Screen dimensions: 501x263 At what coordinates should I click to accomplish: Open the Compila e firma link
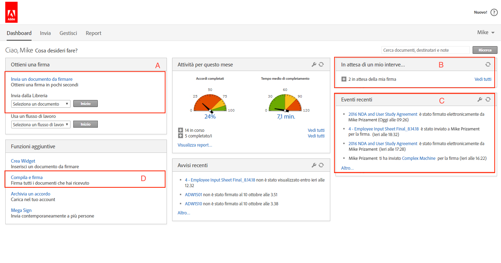point(27,177)
